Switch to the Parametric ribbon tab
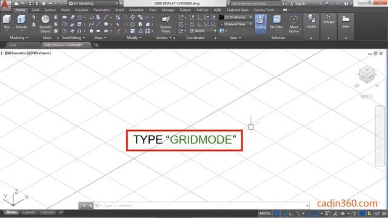This screenshot has width=388, height=218. pos(102,10)
